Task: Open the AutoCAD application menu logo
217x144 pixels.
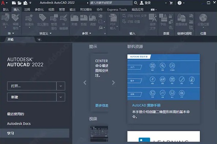Action: tap(3, 3)
